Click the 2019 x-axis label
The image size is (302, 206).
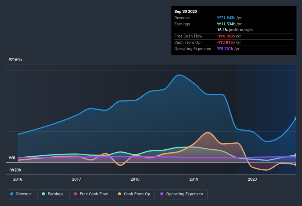pos(194,179)
